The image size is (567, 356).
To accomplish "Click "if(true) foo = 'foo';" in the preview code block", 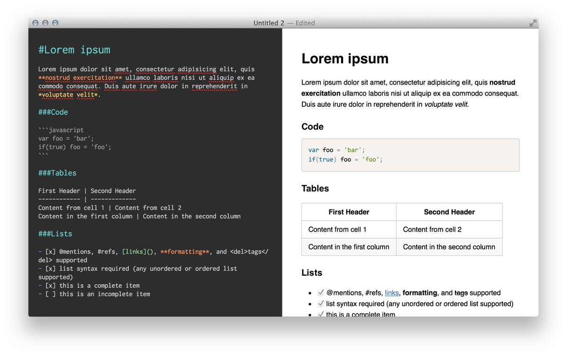I will [x=345, y=159].
